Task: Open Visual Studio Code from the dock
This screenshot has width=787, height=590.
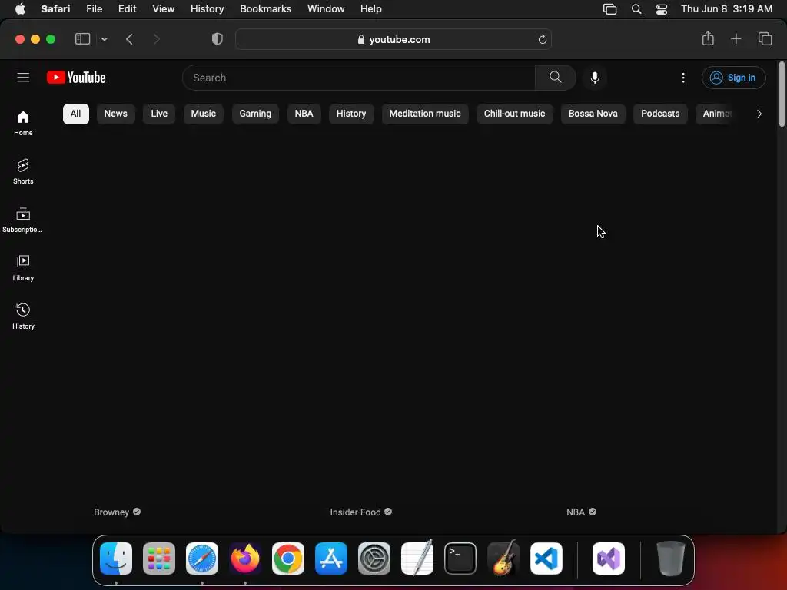Action: tap(546, 559)
